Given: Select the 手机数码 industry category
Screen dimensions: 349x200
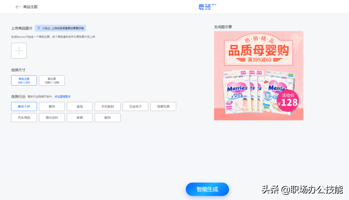Looking at the screenshot, I should [107, 106].
